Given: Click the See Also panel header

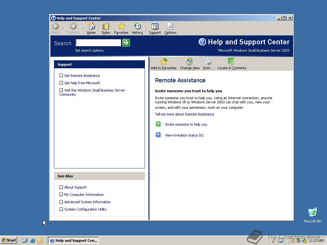Looking at the screenshot, I should point(100,176).
